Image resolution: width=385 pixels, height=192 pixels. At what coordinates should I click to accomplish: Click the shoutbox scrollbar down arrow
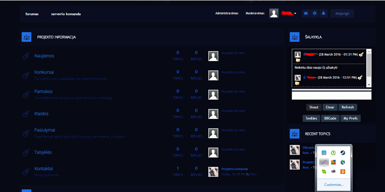click(x=369, y=85)
